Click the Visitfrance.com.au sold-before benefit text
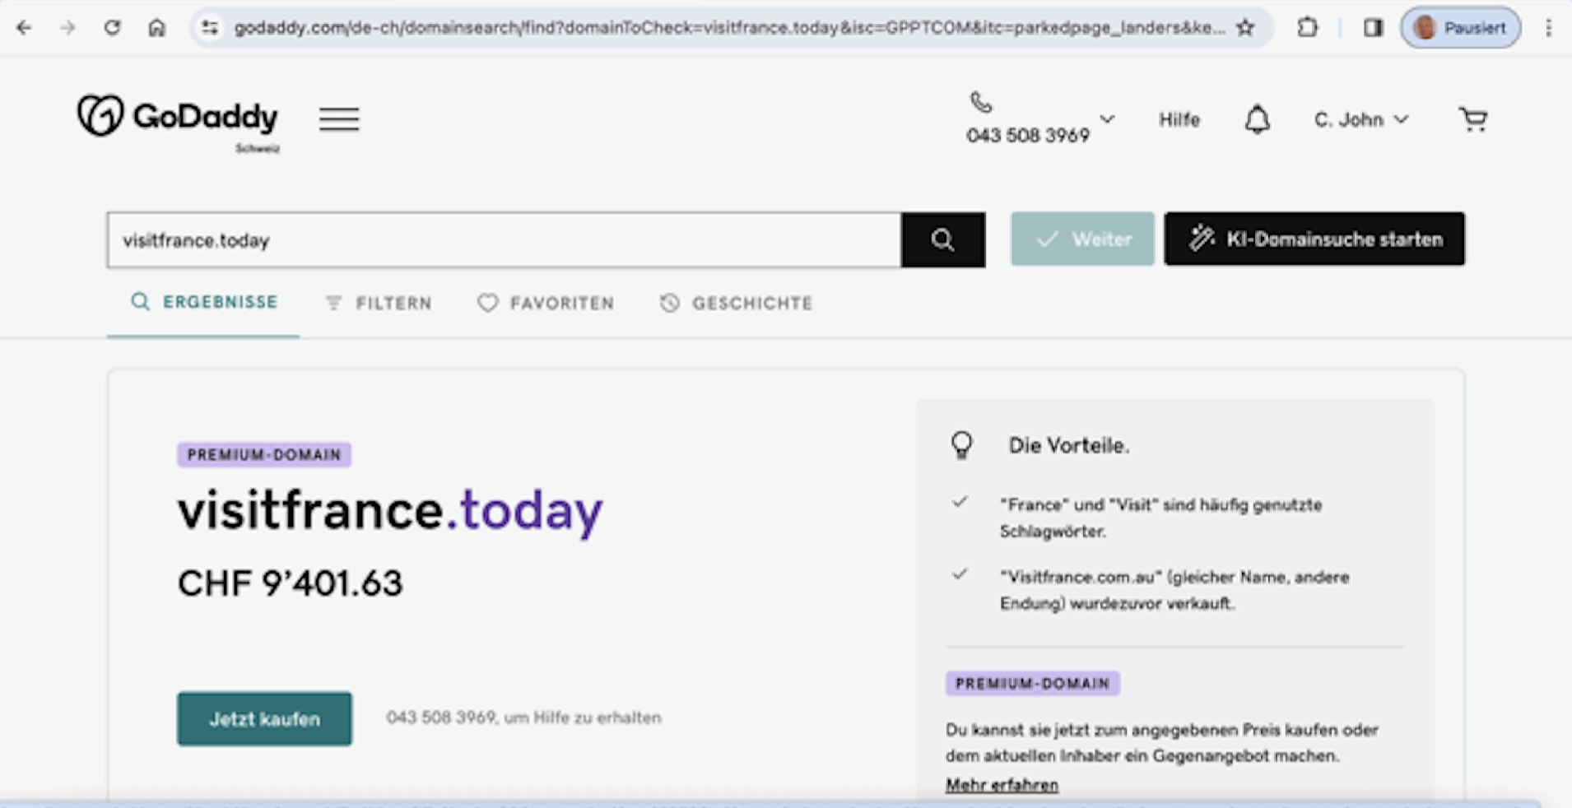 (x=1174, y=590)
